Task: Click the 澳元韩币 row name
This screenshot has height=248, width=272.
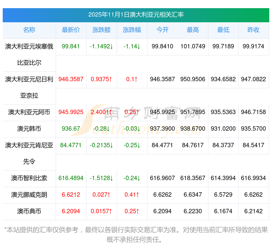Action: [29, 129]
